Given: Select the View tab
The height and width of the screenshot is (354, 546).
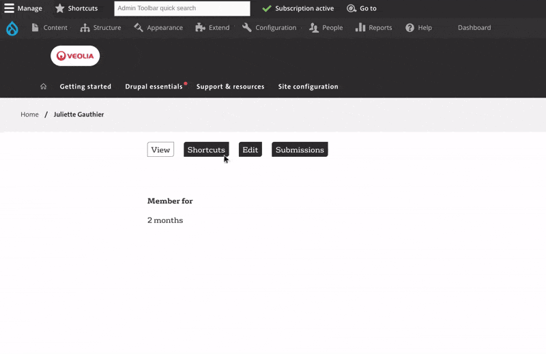Looking at the screenshot, I should point(160,149).
